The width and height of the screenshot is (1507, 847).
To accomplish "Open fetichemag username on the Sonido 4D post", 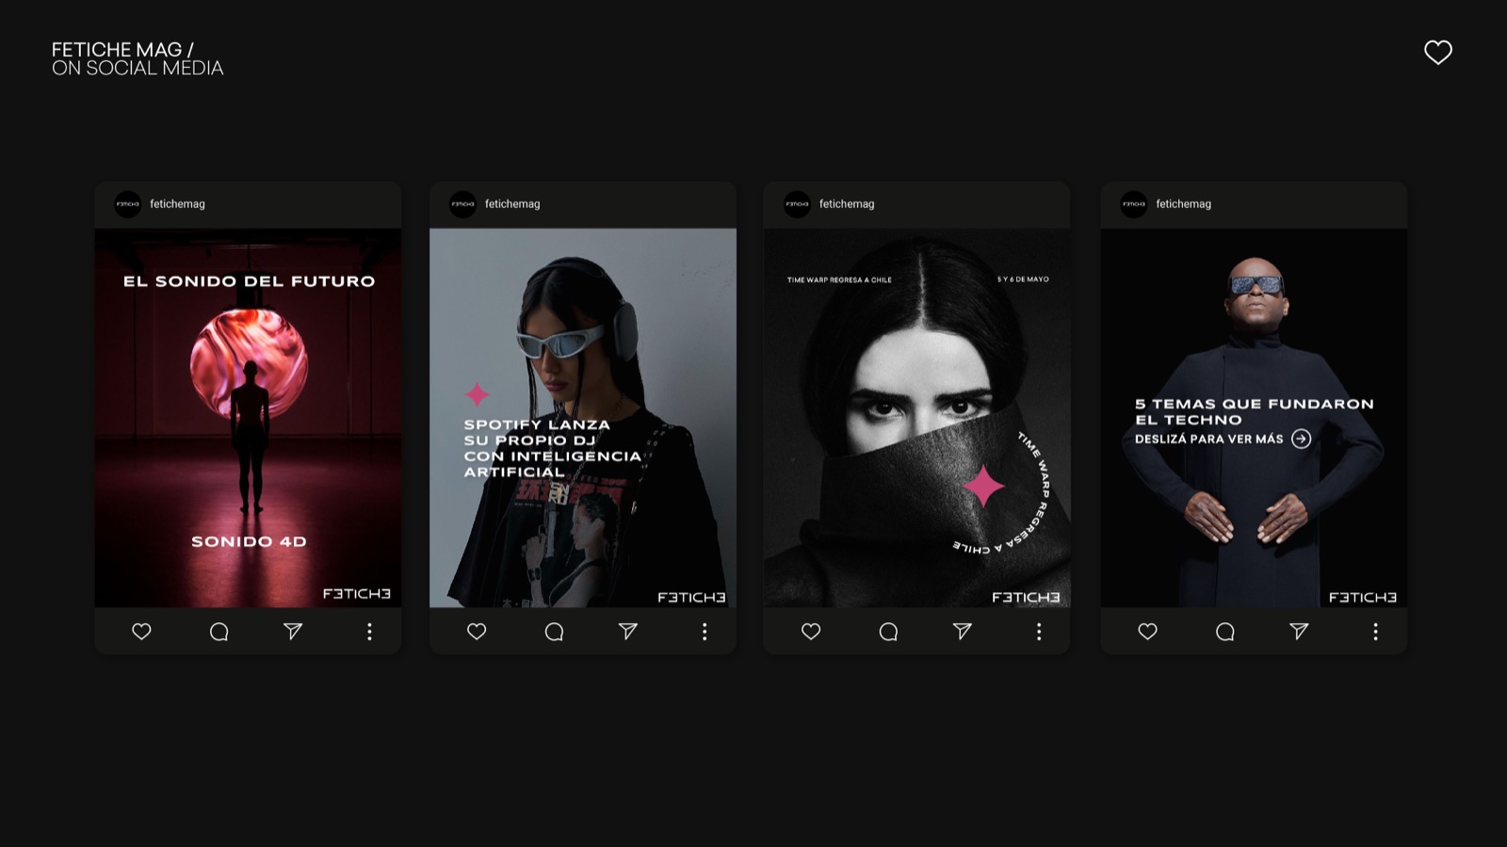I will (x=177, y=204).
